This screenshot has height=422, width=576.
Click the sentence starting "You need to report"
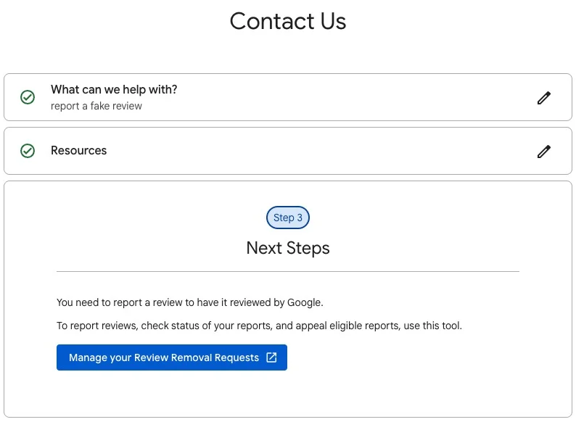tap(189, 302)
